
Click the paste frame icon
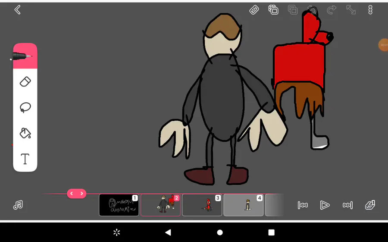coord(293,10)
